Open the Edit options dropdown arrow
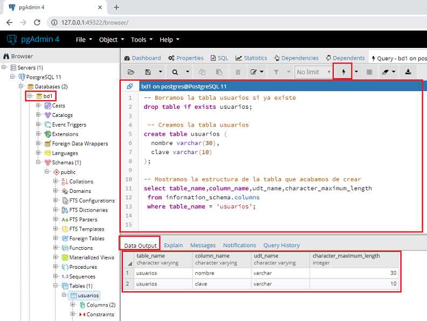This screenshot has width=427, height=321. (x=261, y=72)
